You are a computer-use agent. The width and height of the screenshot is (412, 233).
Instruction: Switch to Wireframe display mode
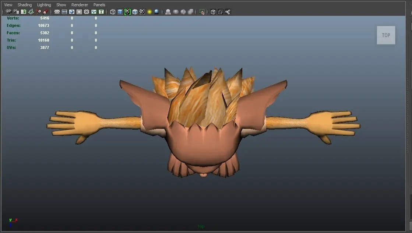pyautogui.click(x=113, y=12)
